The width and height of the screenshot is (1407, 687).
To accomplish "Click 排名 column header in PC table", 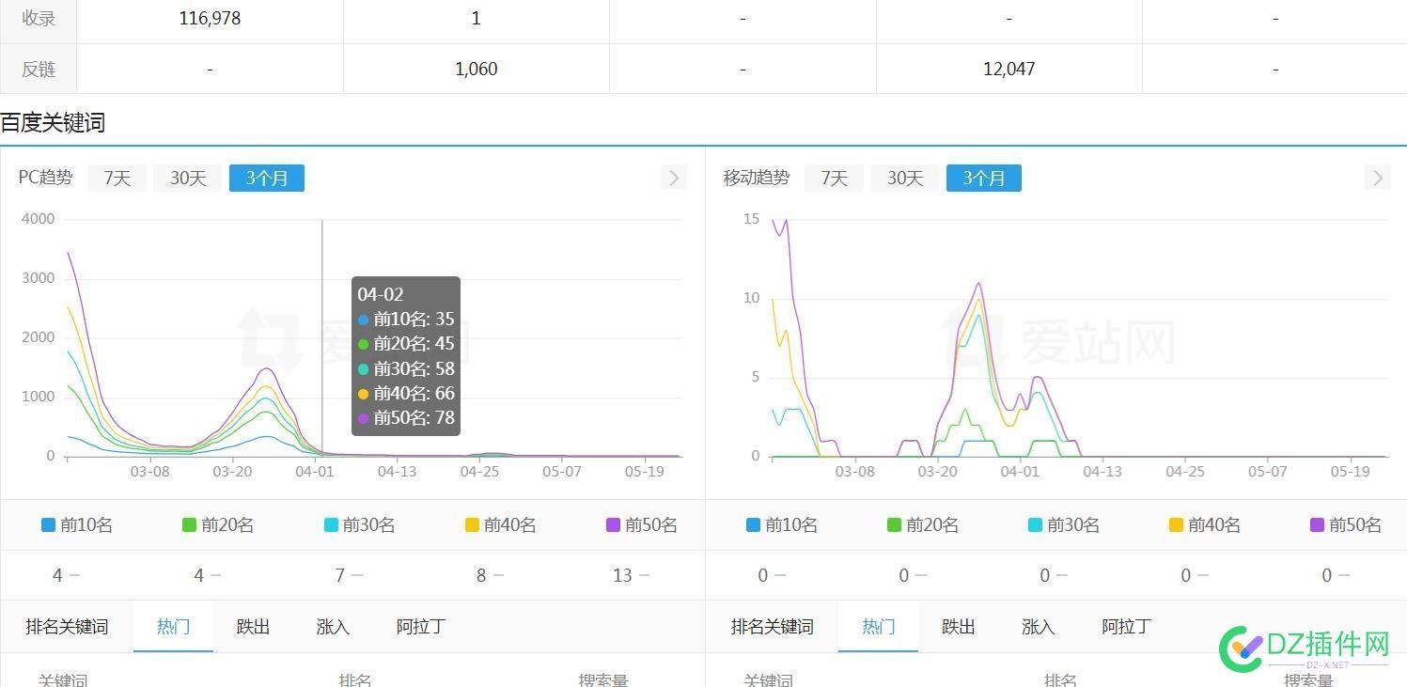I will 355,680.
